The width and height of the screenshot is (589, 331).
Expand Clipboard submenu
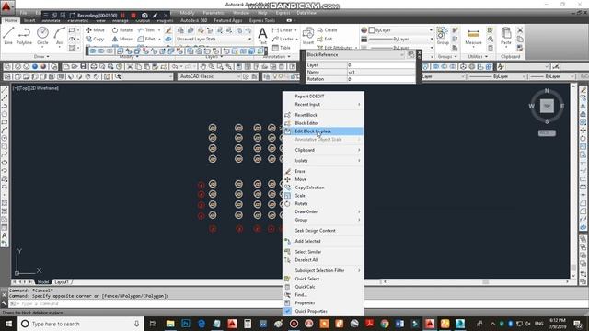[323, 150]
